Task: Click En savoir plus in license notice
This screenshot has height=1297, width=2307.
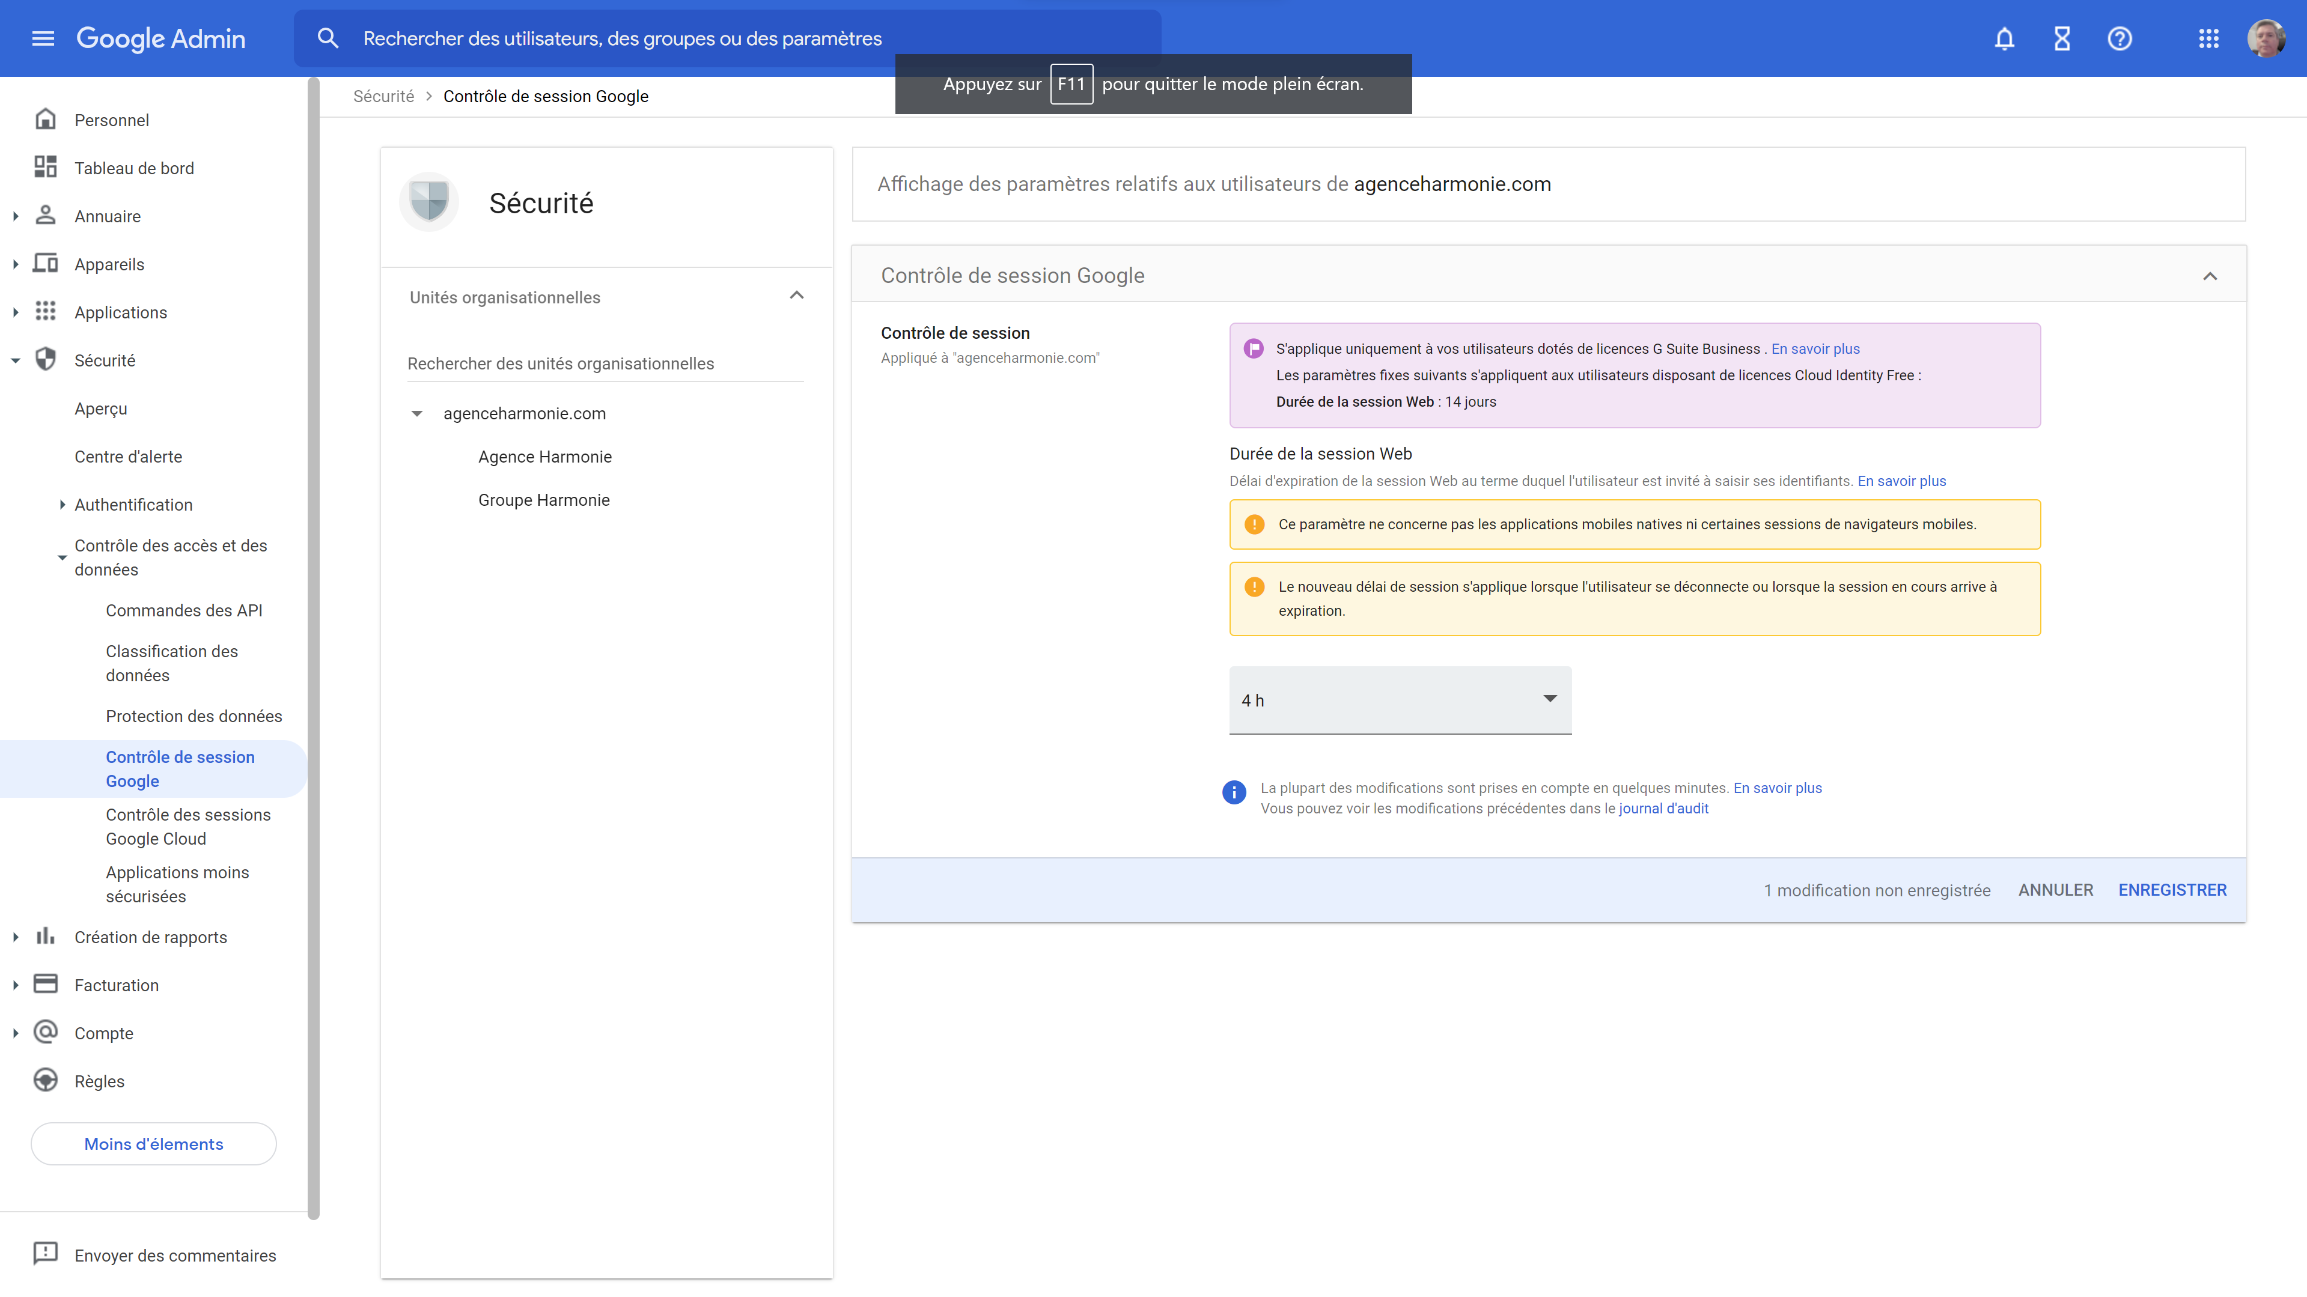Action: click(1815, 348)
